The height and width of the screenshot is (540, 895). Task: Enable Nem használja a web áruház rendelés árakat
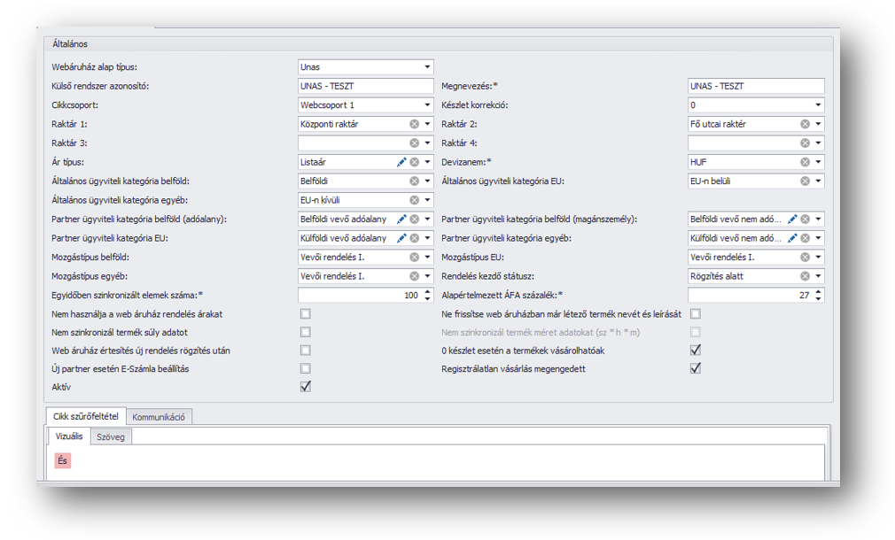(305, 313)
